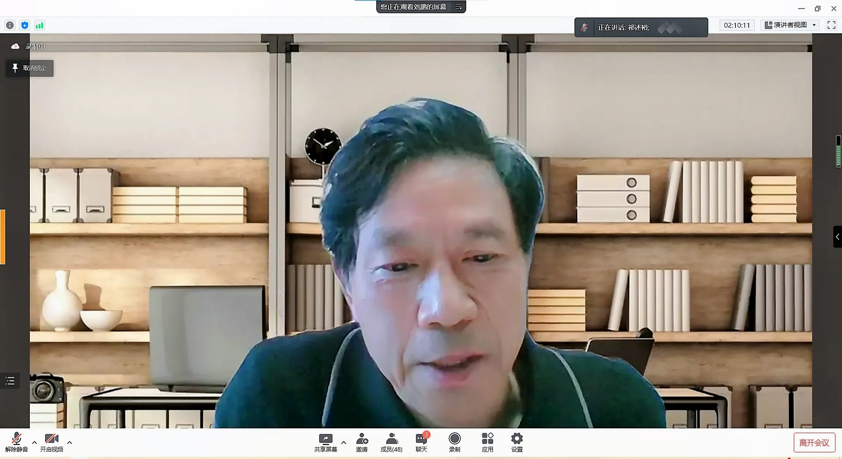
Task: Open Settings (设置) gear
Action: click(517, 442)
